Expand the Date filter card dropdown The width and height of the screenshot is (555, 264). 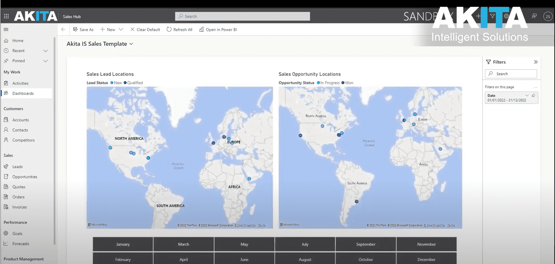[526, 95]
